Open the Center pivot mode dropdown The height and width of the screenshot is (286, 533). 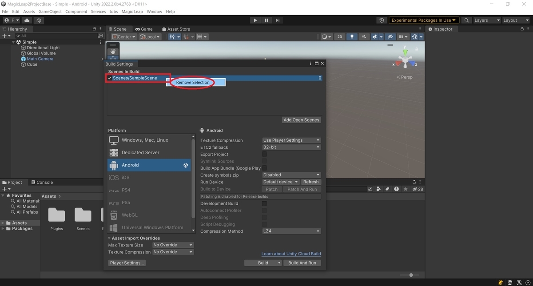(124, 37)
